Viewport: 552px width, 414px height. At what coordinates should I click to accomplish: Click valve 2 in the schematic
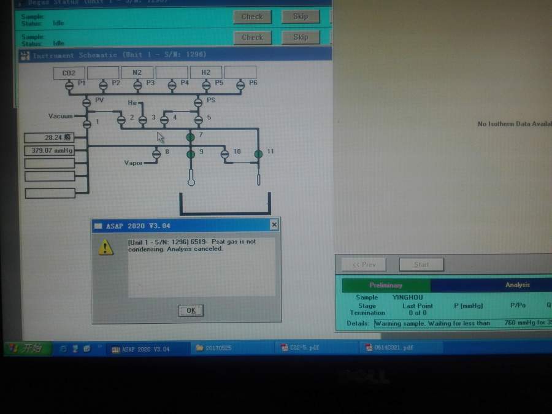coord(121,120)
